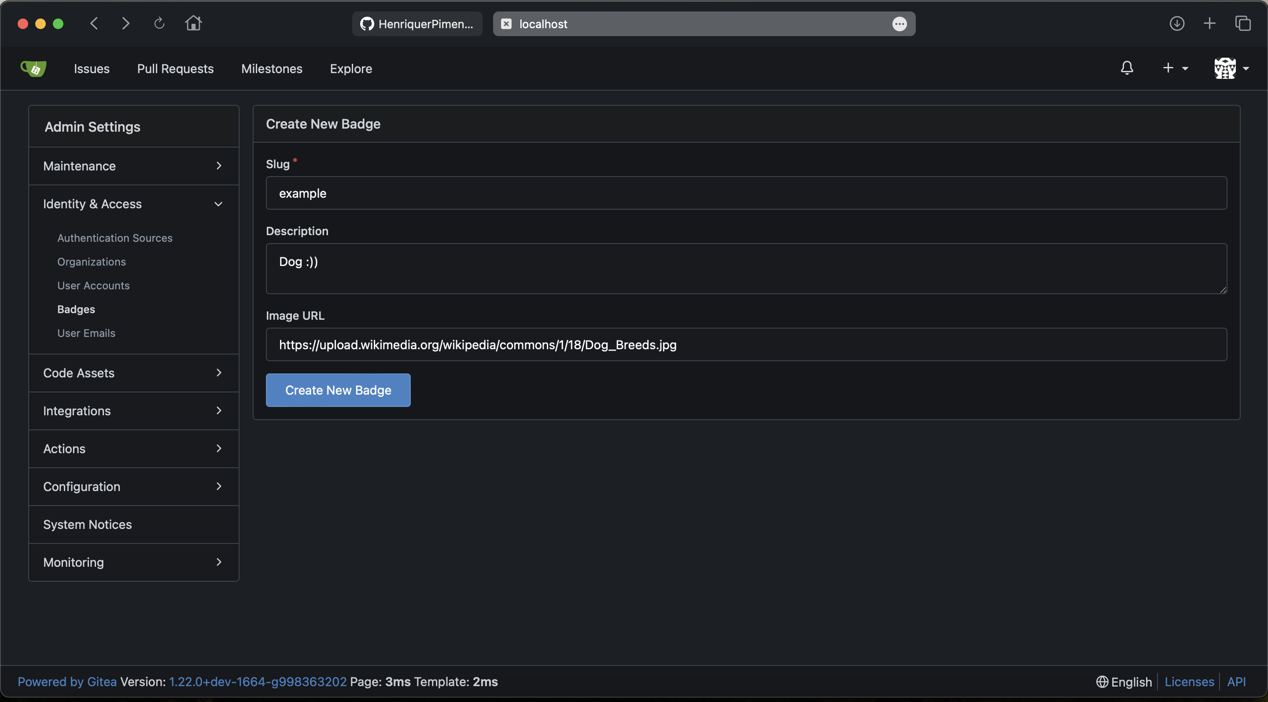1268x702 pixels.
Task: Click the description textarea resize handle
Action: click(x=1223, y=289)
